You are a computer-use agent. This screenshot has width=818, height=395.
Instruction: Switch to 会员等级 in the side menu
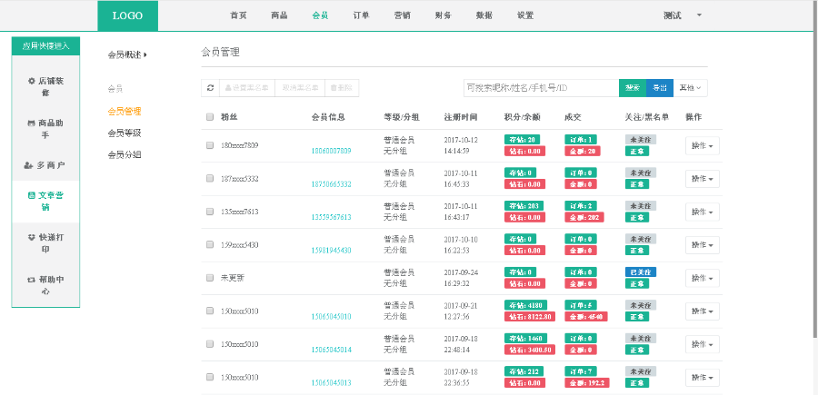[124, 133]
